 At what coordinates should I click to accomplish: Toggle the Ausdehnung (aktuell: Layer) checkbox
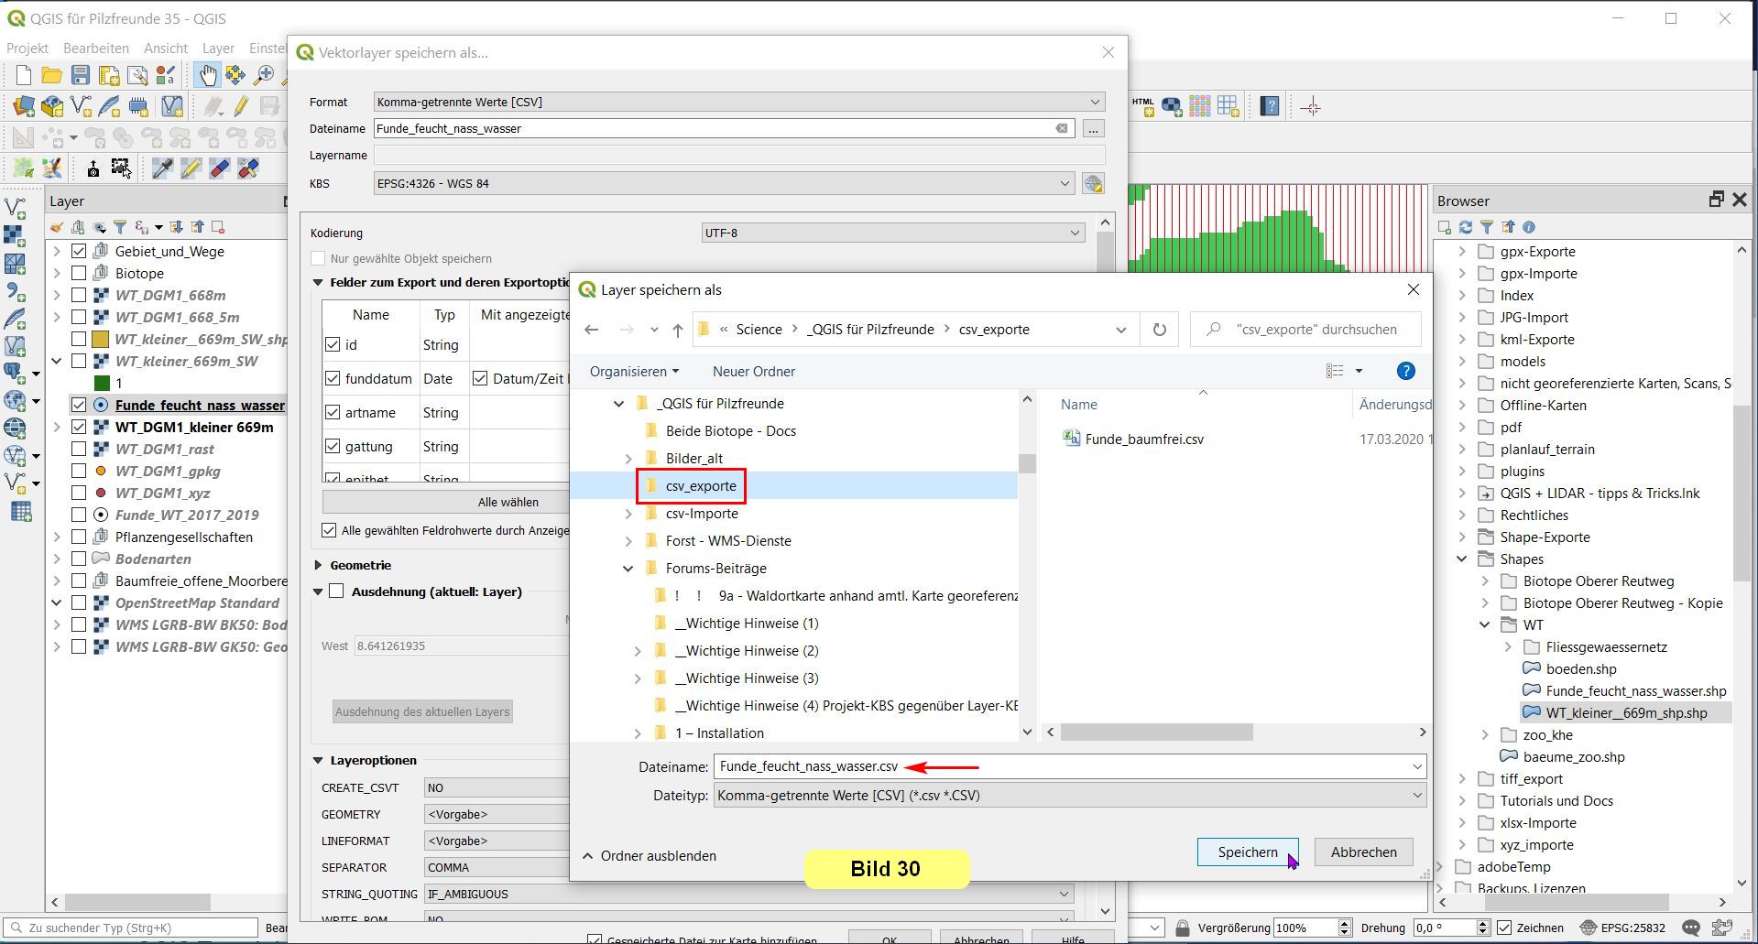[x=336, y=591]
